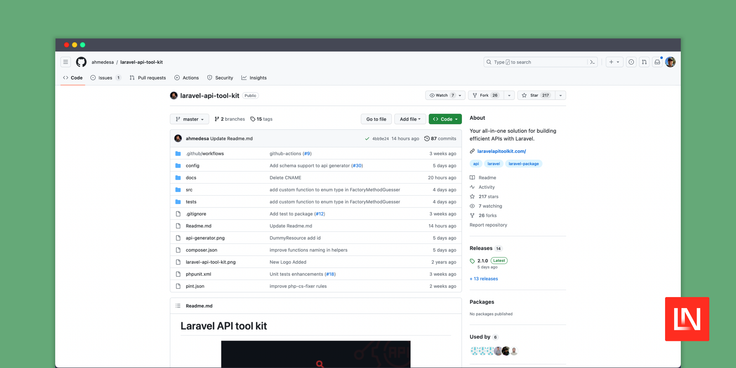Click the GitHub home/octocat icon
736x368 pixels.
pos(81,62)
